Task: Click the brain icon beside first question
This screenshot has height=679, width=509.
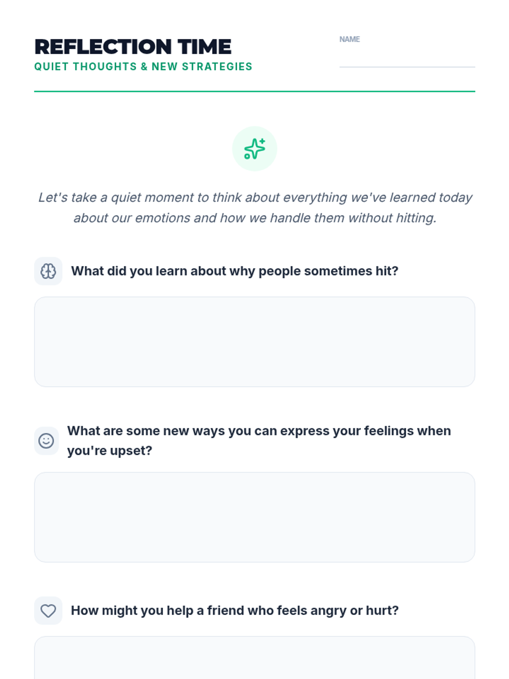Action: point(48,271)
